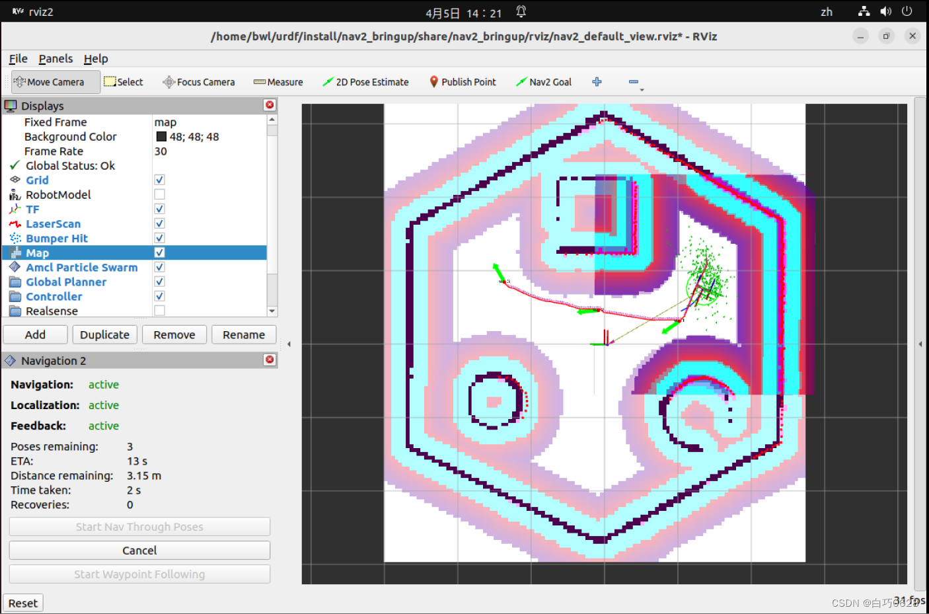Toggle the Global Planner checkbox

(159, 282)
